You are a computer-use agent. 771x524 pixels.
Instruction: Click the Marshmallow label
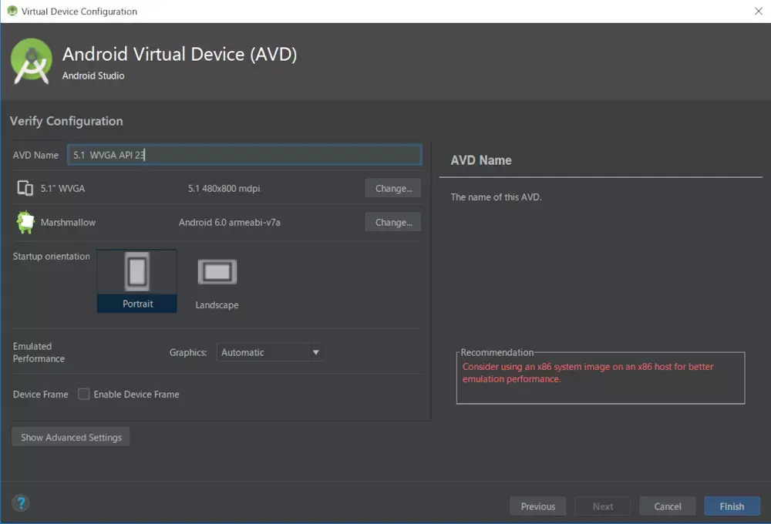click(x=68, y=222)
